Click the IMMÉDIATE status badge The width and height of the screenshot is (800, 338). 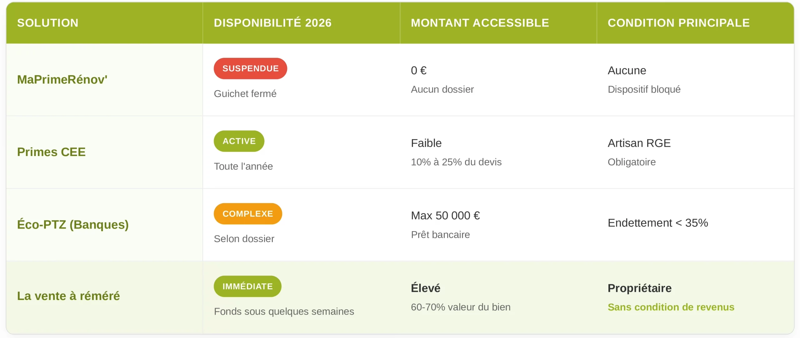[247, 286]
